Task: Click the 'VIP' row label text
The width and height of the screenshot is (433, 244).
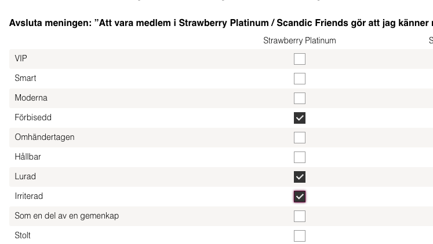Action: tap(21, 59)
